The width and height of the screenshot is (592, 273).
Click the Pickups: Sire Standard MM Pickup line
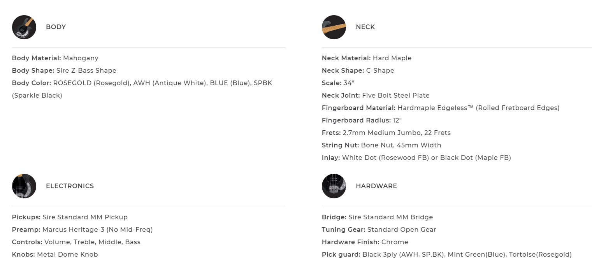(x=70, y=217)
